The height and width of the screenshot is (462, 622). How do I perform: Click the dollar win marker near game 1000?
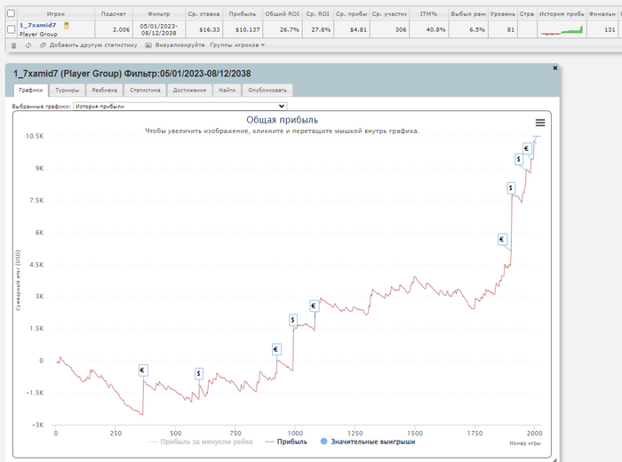[292, 320]
